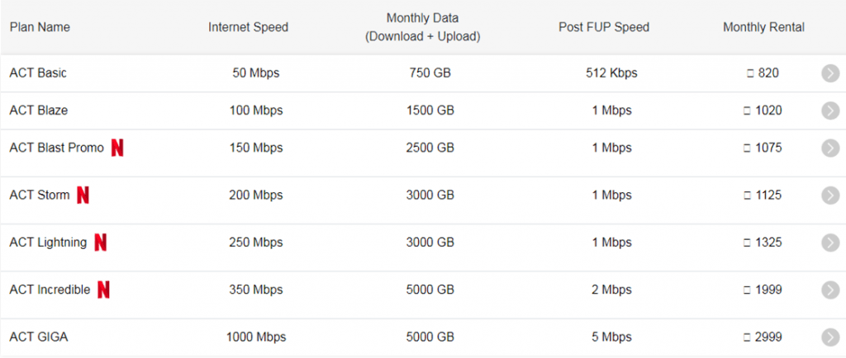Image resolution: width=846 pixels, height=358 pixels.
Task: Click the Monthly Rental column header
Action: [763, 27]
